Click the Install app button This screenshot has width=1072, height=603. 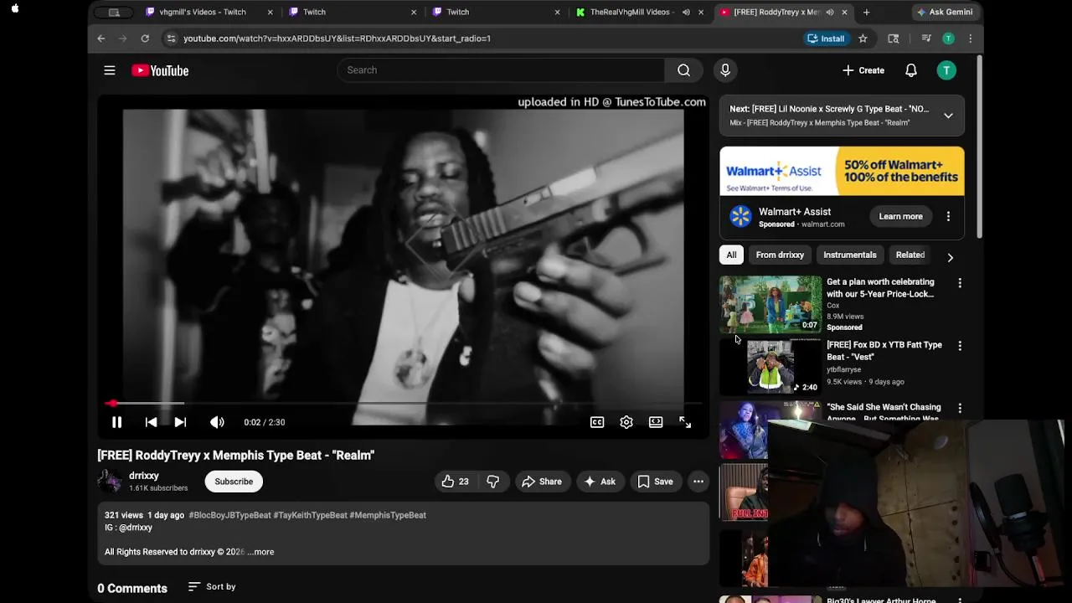coord(826,39)
